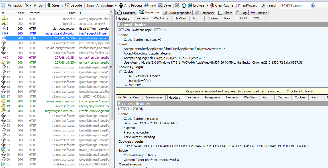Image resolution: width=328 pixels, height=168 pixels.
Task: Click the "Pragma: no-cache" response header
Action: pos(136,132)
